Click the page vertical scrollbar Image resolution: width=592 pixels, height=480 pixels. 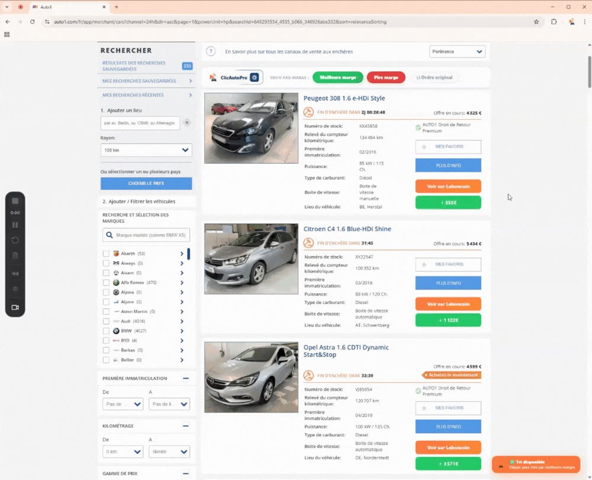coord(590,72)
